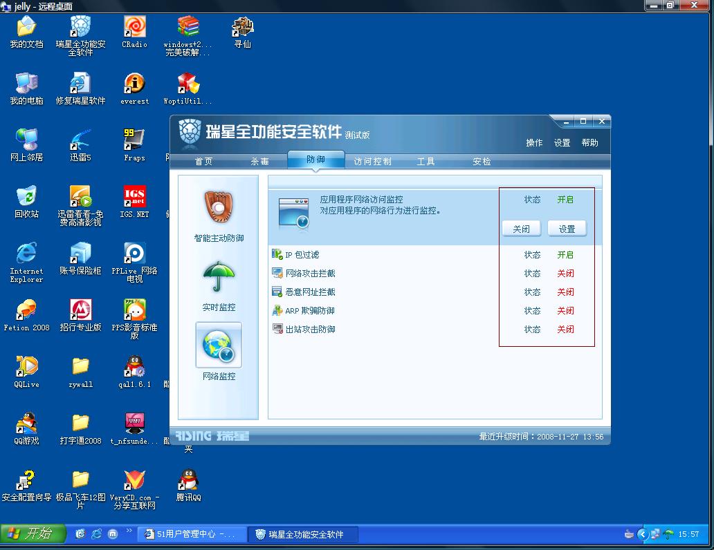This screenshot has height=550, width=714.
Task: Select the 出站攻击防御 row text
Action: pyautogui.click(x=310, y=330)
